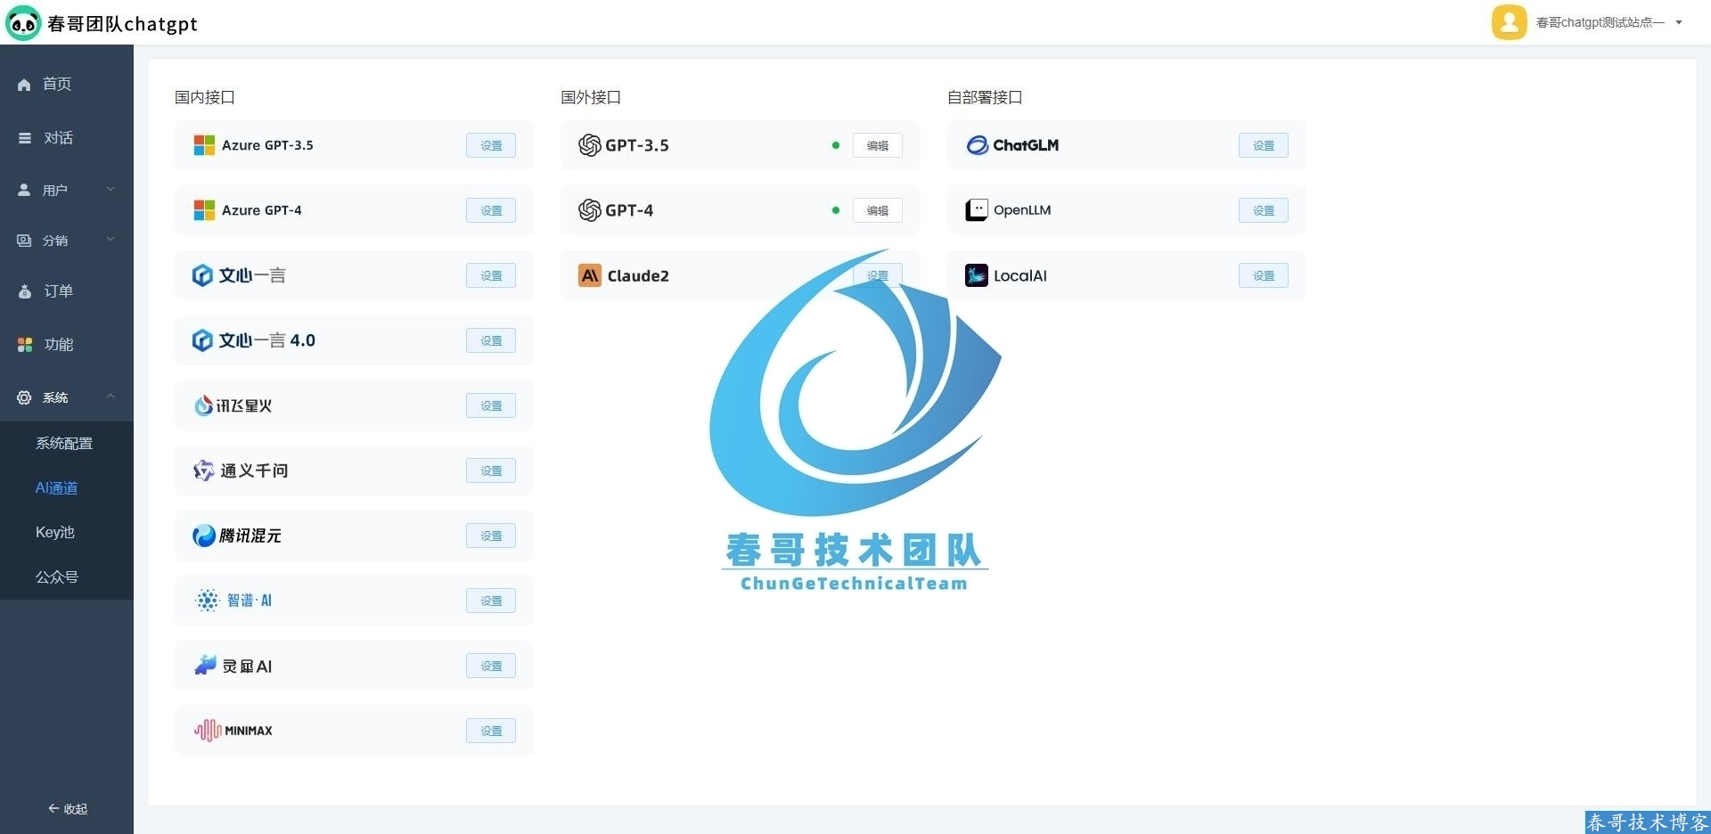Click the money bag icon beside 订单
1711x834 pixels.
[x=24, y=291]
